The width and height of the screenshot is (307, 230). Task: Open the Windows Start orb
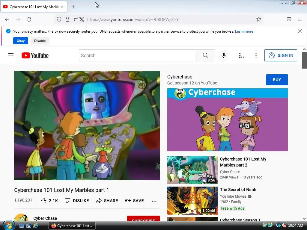pos(8,225)
